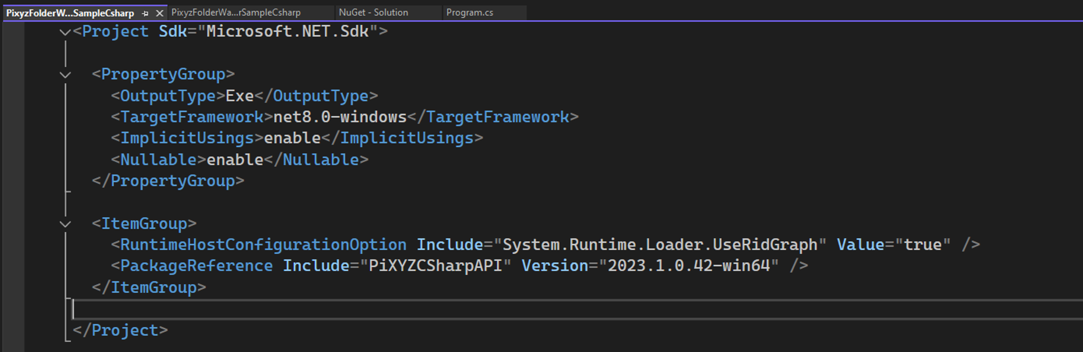The width and height of the screenshot is (1083, 352).
Task: Click the Microsoft.NET.Sdk attribute value
Action: [x=287, y=32]
